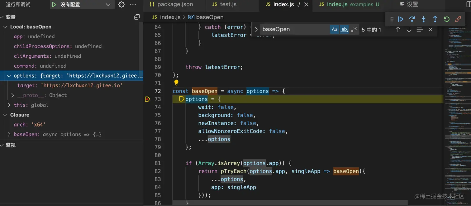The image size is (471, 206).
Task: Click the lightbulb code action icon
Action: coord(176,83)
